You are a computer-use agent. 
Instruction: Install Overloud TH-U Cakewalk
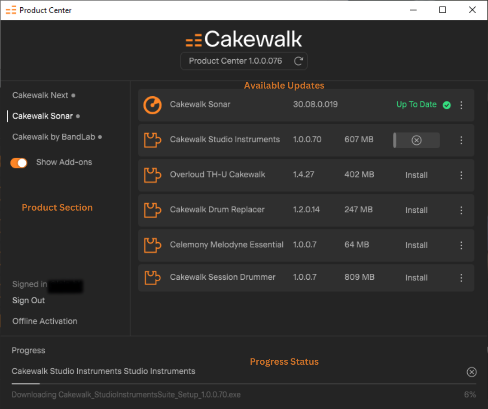click(x=416, y=175)
